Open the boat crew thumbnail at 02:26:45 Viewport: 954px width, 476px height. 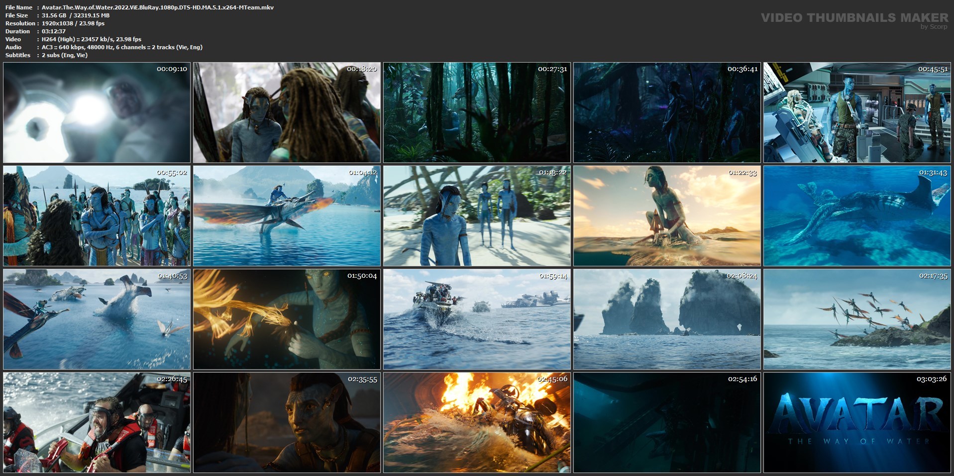(x=97, y=423)
